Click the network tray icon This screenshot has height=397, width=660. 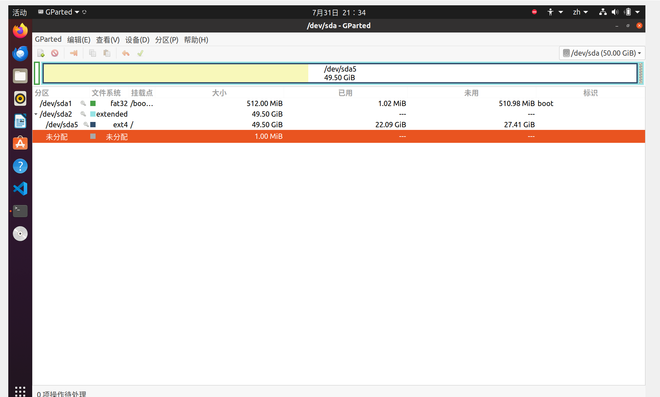603,12
